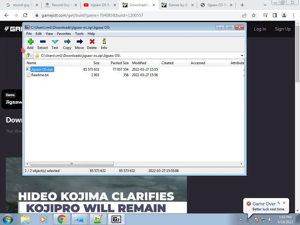This screenshot has width=300, height=225.
Task: Close the Downloading tab
Action: point(154,5)
